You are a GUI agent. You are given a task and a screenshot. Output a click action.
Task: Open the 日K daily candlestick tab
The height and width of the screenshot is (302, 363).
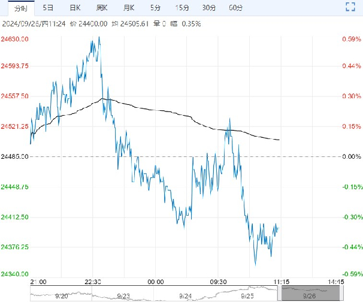coord(74,8)
